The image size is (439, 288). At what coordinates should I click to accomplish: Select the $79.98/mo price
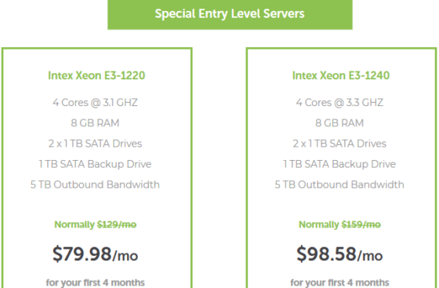tap(95, 254)
